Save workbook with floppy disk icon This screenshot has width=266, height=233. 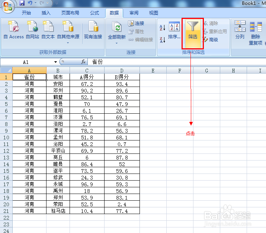click(x=22, y=3)
